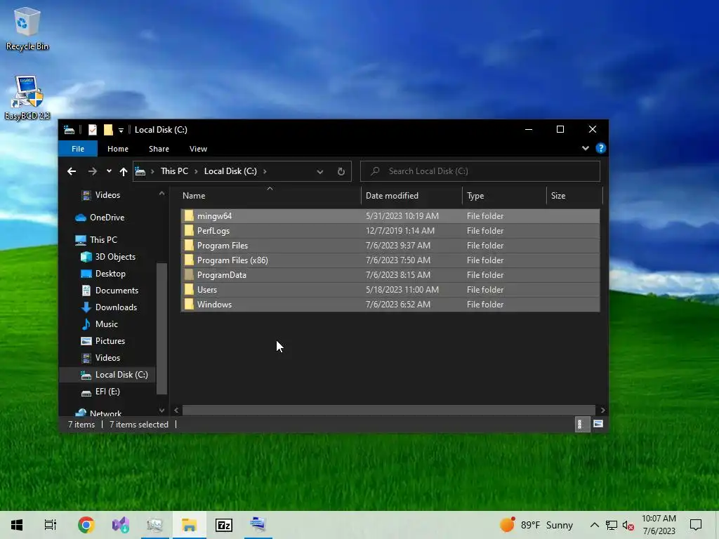The height and width of the screenshot is (539, 719).
Task: Switch to Large icons view in status bar
Action: coord(598,425)
